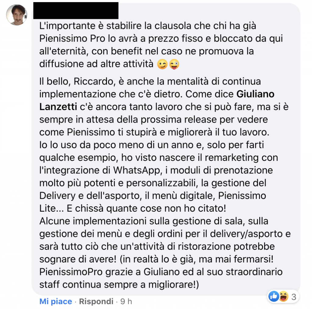This screenshot has height=309, width=312.
Task: Click the blacked-out commenter name
Action: 76,11
